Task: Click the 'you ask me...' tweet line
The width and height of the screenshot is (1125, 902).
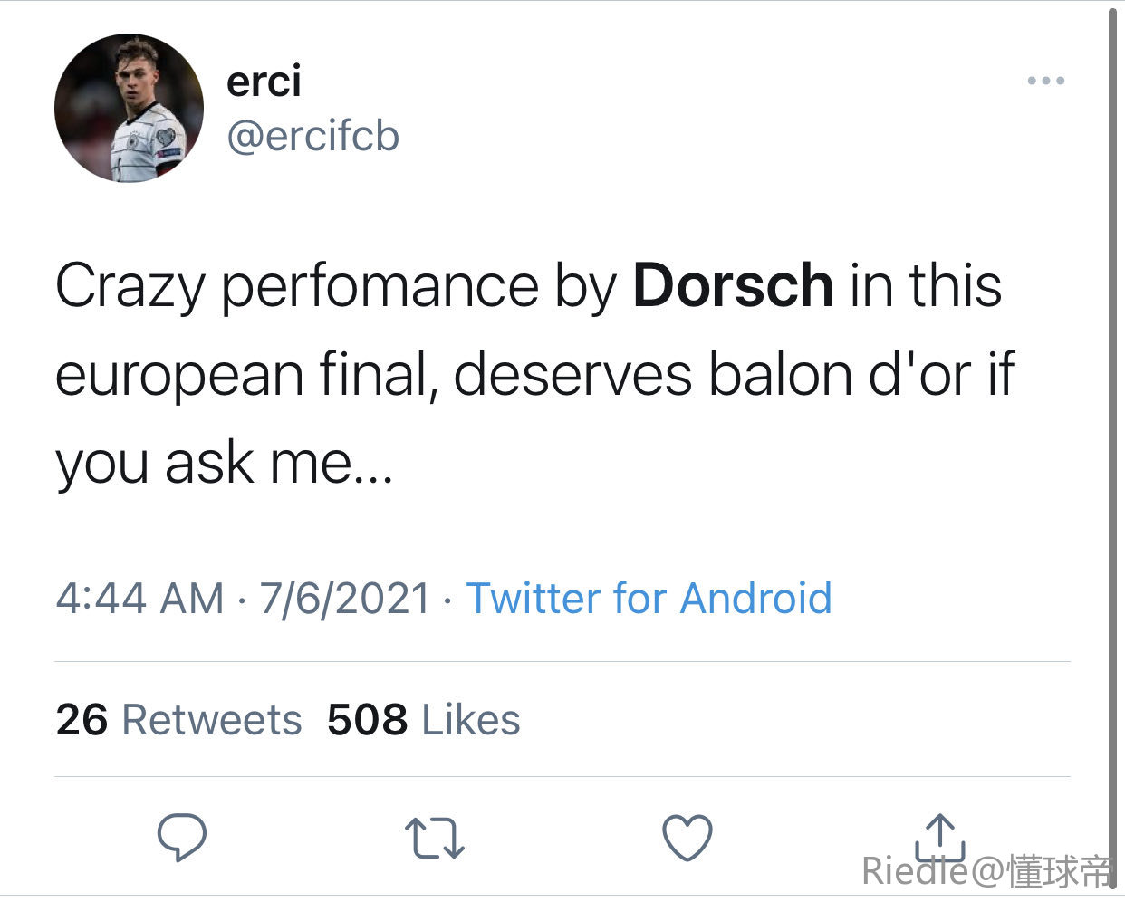Action: coord(224,464)
